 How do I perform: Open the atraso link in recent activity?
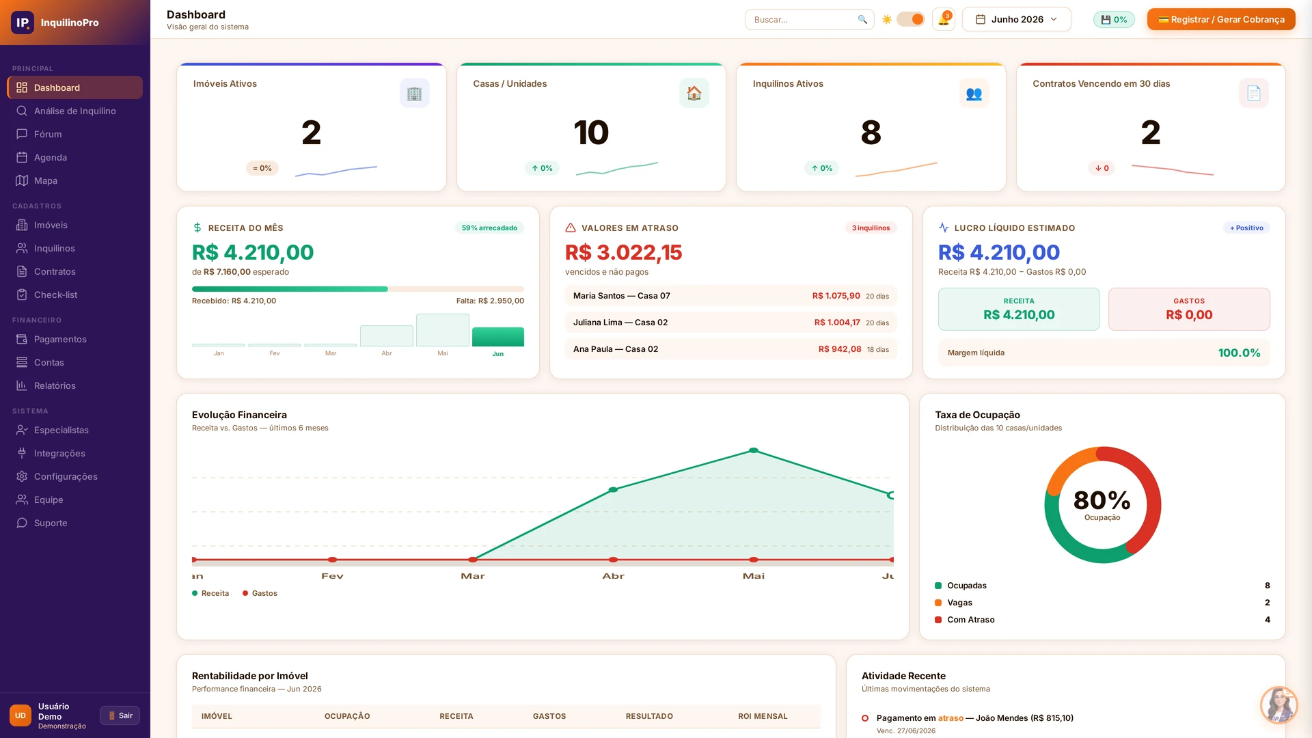951,718
